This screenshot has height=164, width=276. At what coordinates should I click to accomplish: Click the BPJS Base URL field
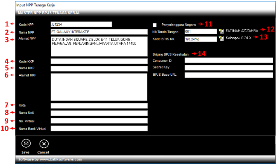coord(229,75)
